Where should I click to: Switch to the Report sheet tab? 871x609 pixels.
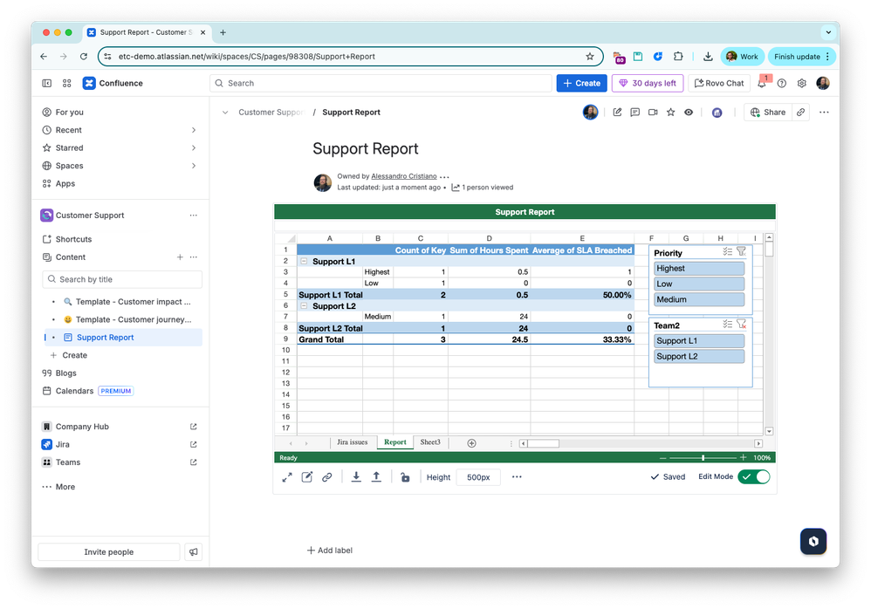(x=395, y=442)
